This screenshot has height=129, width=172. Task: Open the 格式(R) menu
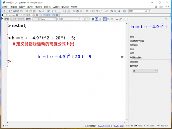click(39, 7)
